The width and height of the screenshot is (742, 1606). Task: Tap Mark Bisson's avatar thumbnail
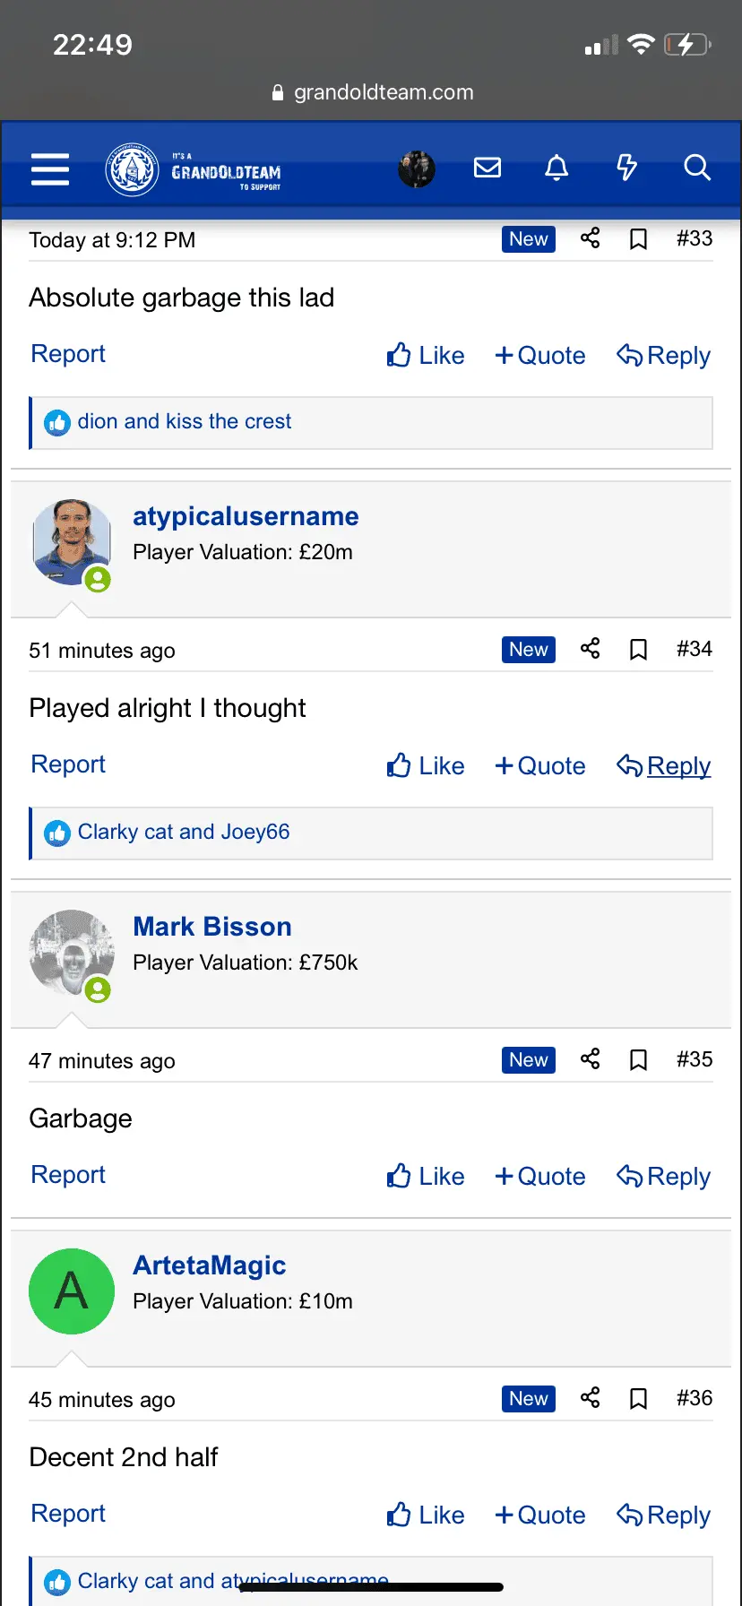(72, 953)
